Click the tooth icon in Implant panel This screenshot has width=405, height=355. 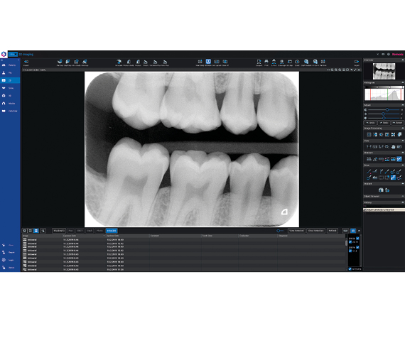click(x=381, y=190)
